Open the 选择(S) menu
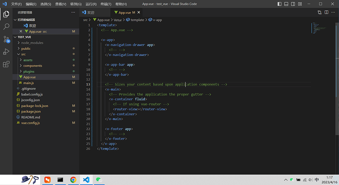The height and width of the screenshot is (185, 339). pyautogui.click(x=46, y=4)
